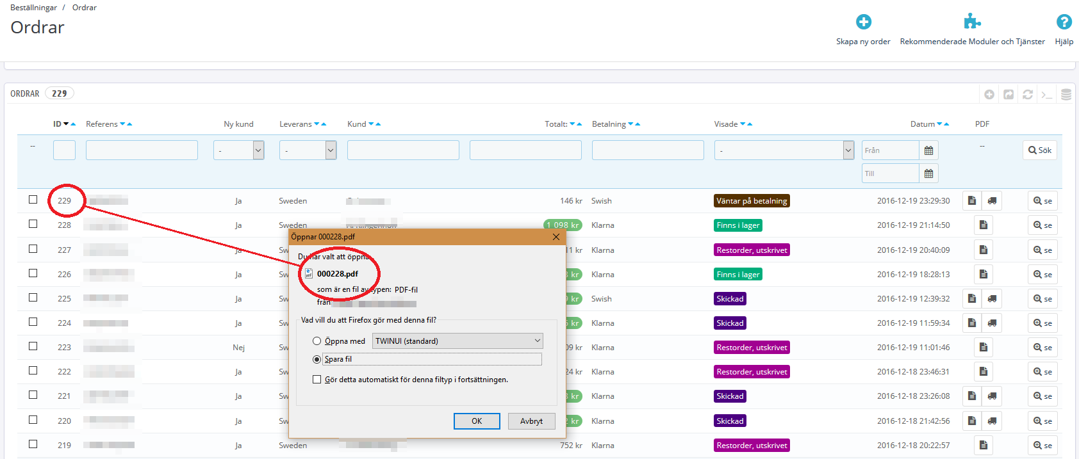Click the Skickad badge for order 225
1079x459 pixels.
730,299
